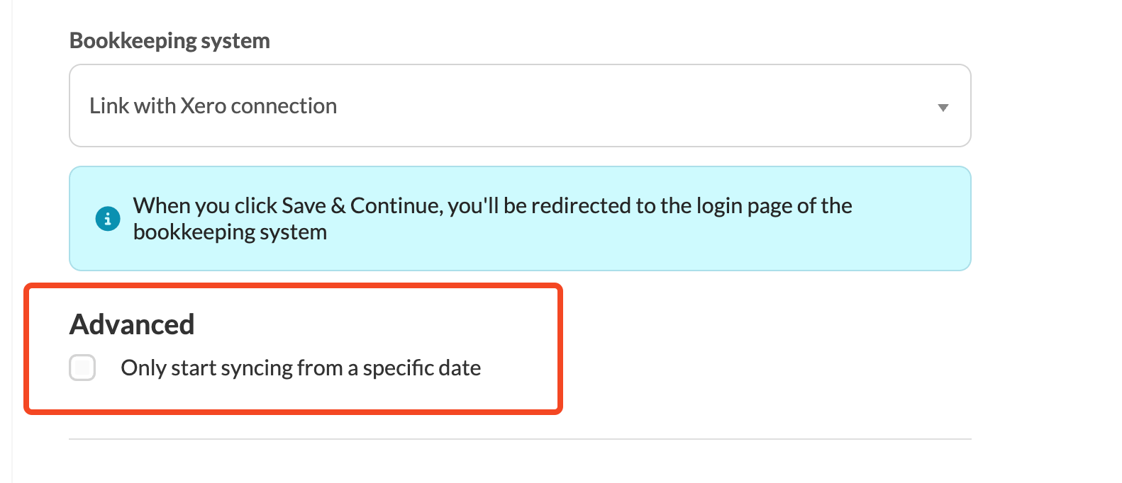Open the Bookkeeping system dropdown
The height and width of the screenshot is (483, 1122).
pyautogui.click(x=520, y=106)
